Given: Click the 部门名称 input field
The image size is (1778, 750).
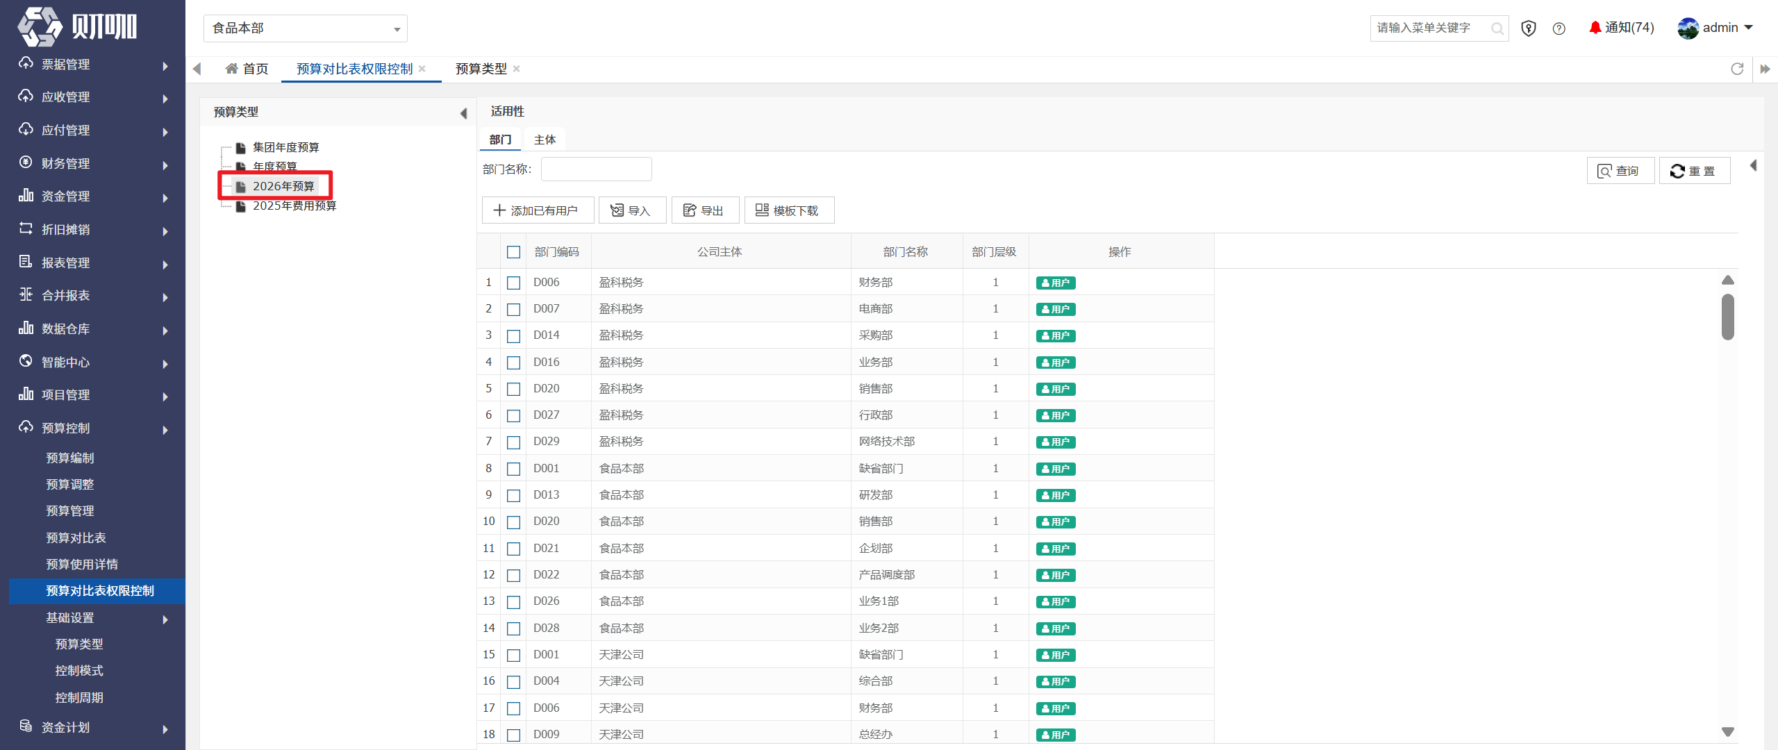Looking at the screenshot, I should click(596, 169).
